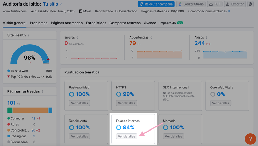The height and width of the screenshot is (146, 258).
Task: Click Rendimiento score ring icon
Action: 72,127
